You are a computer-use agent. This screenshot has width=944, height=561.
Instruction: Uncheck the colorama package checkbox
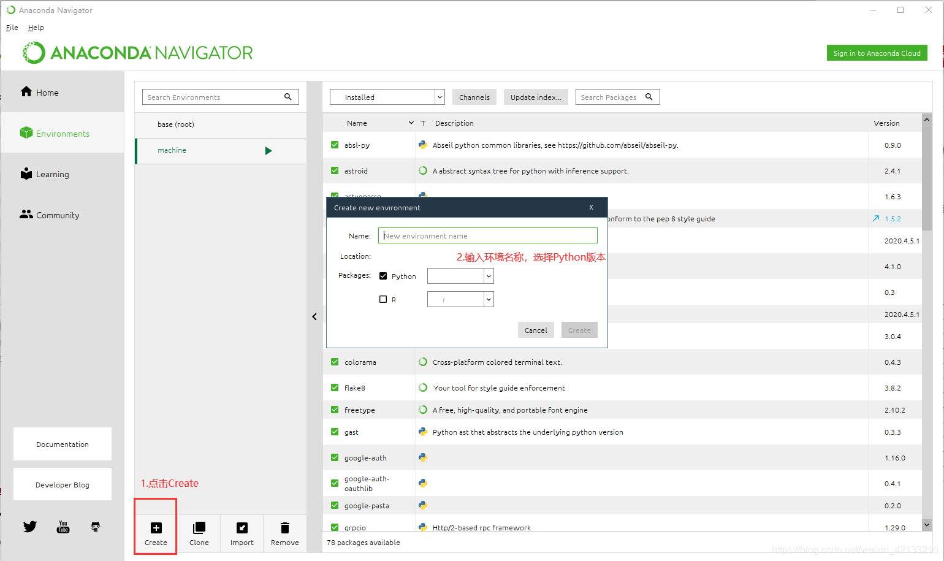click(335, 362)
